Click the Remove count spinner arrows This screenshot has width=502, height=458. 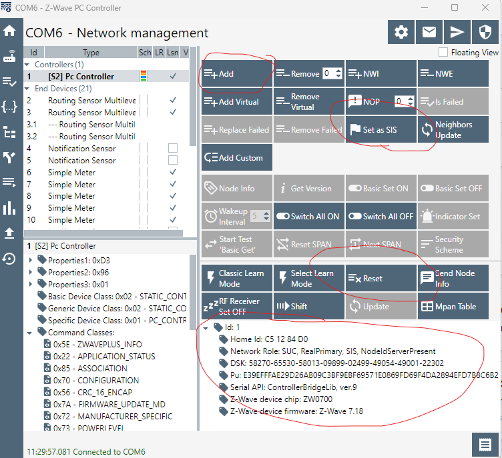338,73
